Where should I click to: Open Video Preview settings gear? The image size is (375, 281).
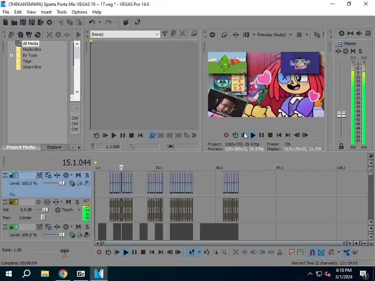(212, 35)
